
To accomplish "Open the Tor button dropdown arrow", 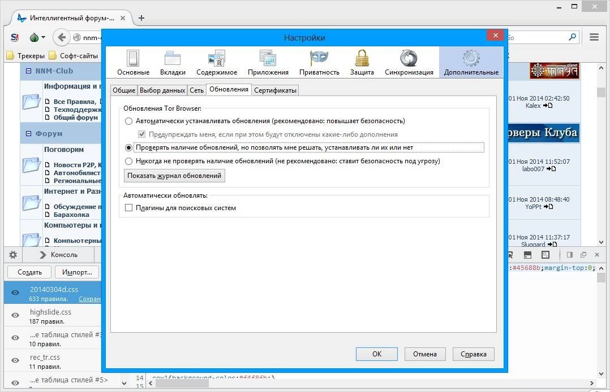I will (x=43, y=38).
